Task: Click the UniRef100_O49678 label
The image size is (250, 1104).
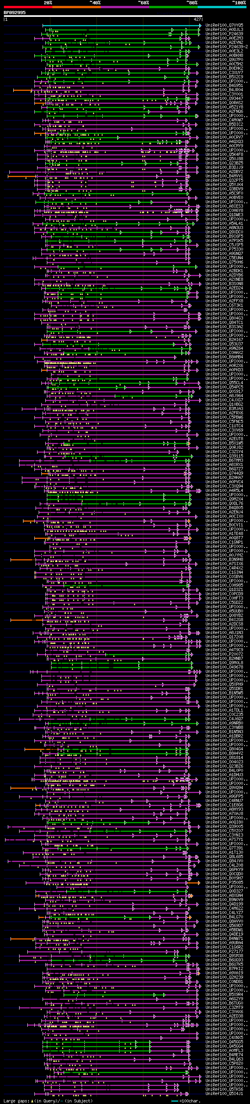Action: click(x=224, y=667)
